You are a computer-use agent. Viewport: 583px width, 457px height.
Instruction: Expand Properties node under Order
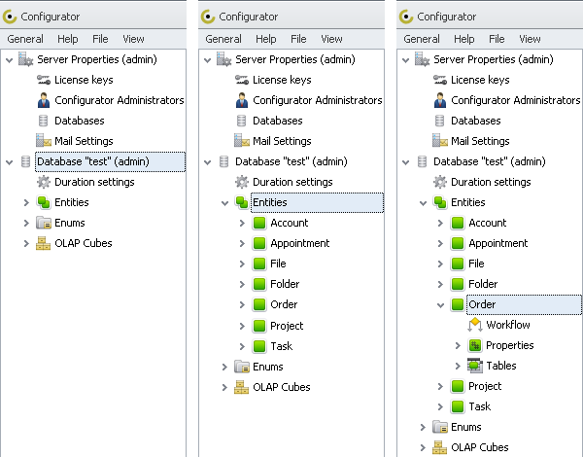click(458, 345)
